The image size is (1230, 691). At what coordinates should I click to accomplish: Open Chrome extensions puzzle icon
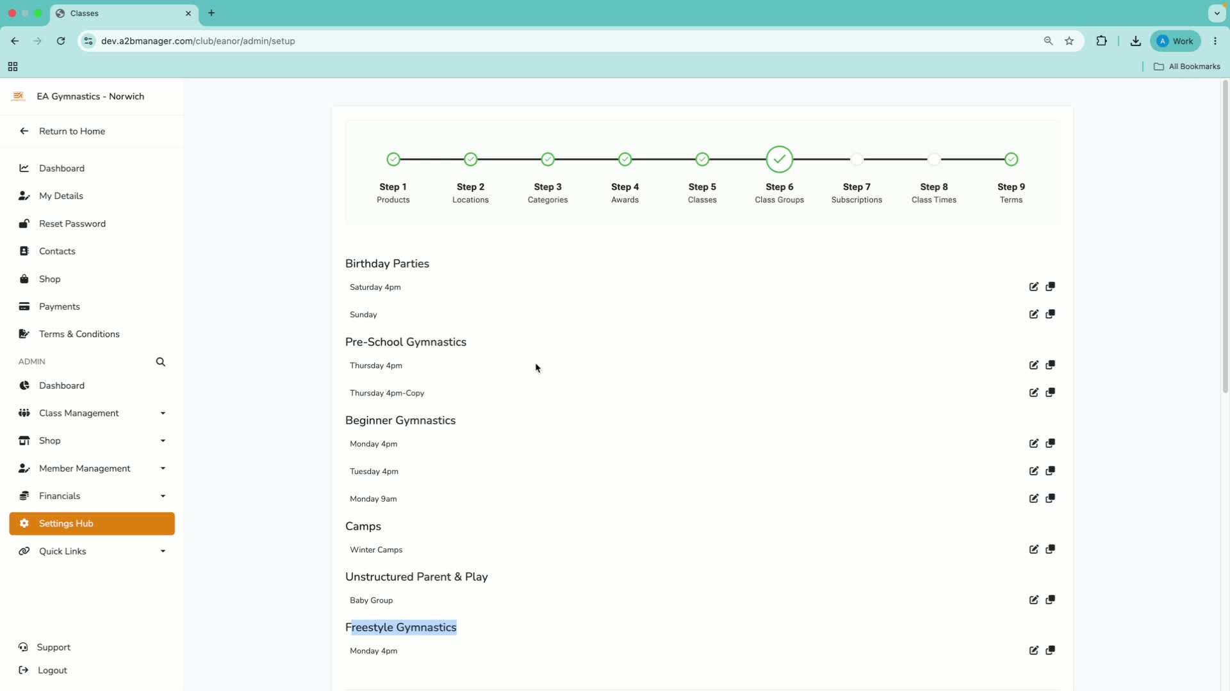point(1101,41)
